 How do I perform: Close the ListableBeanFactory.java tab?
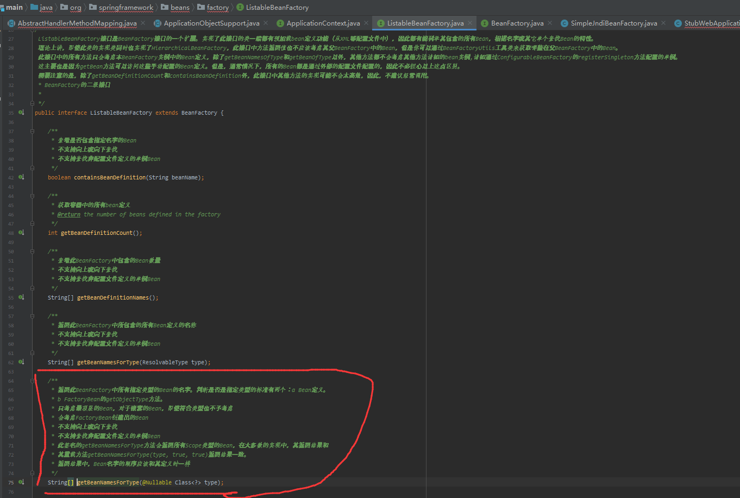470,23
